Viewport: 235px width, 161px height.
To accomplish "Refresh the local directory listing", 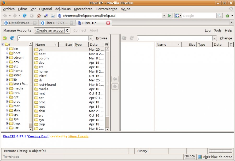I will (12, 38).
